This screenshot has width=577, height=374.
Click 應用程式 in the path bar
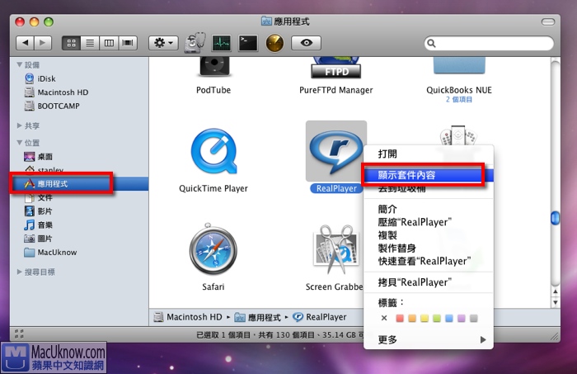tap(258, 317)
